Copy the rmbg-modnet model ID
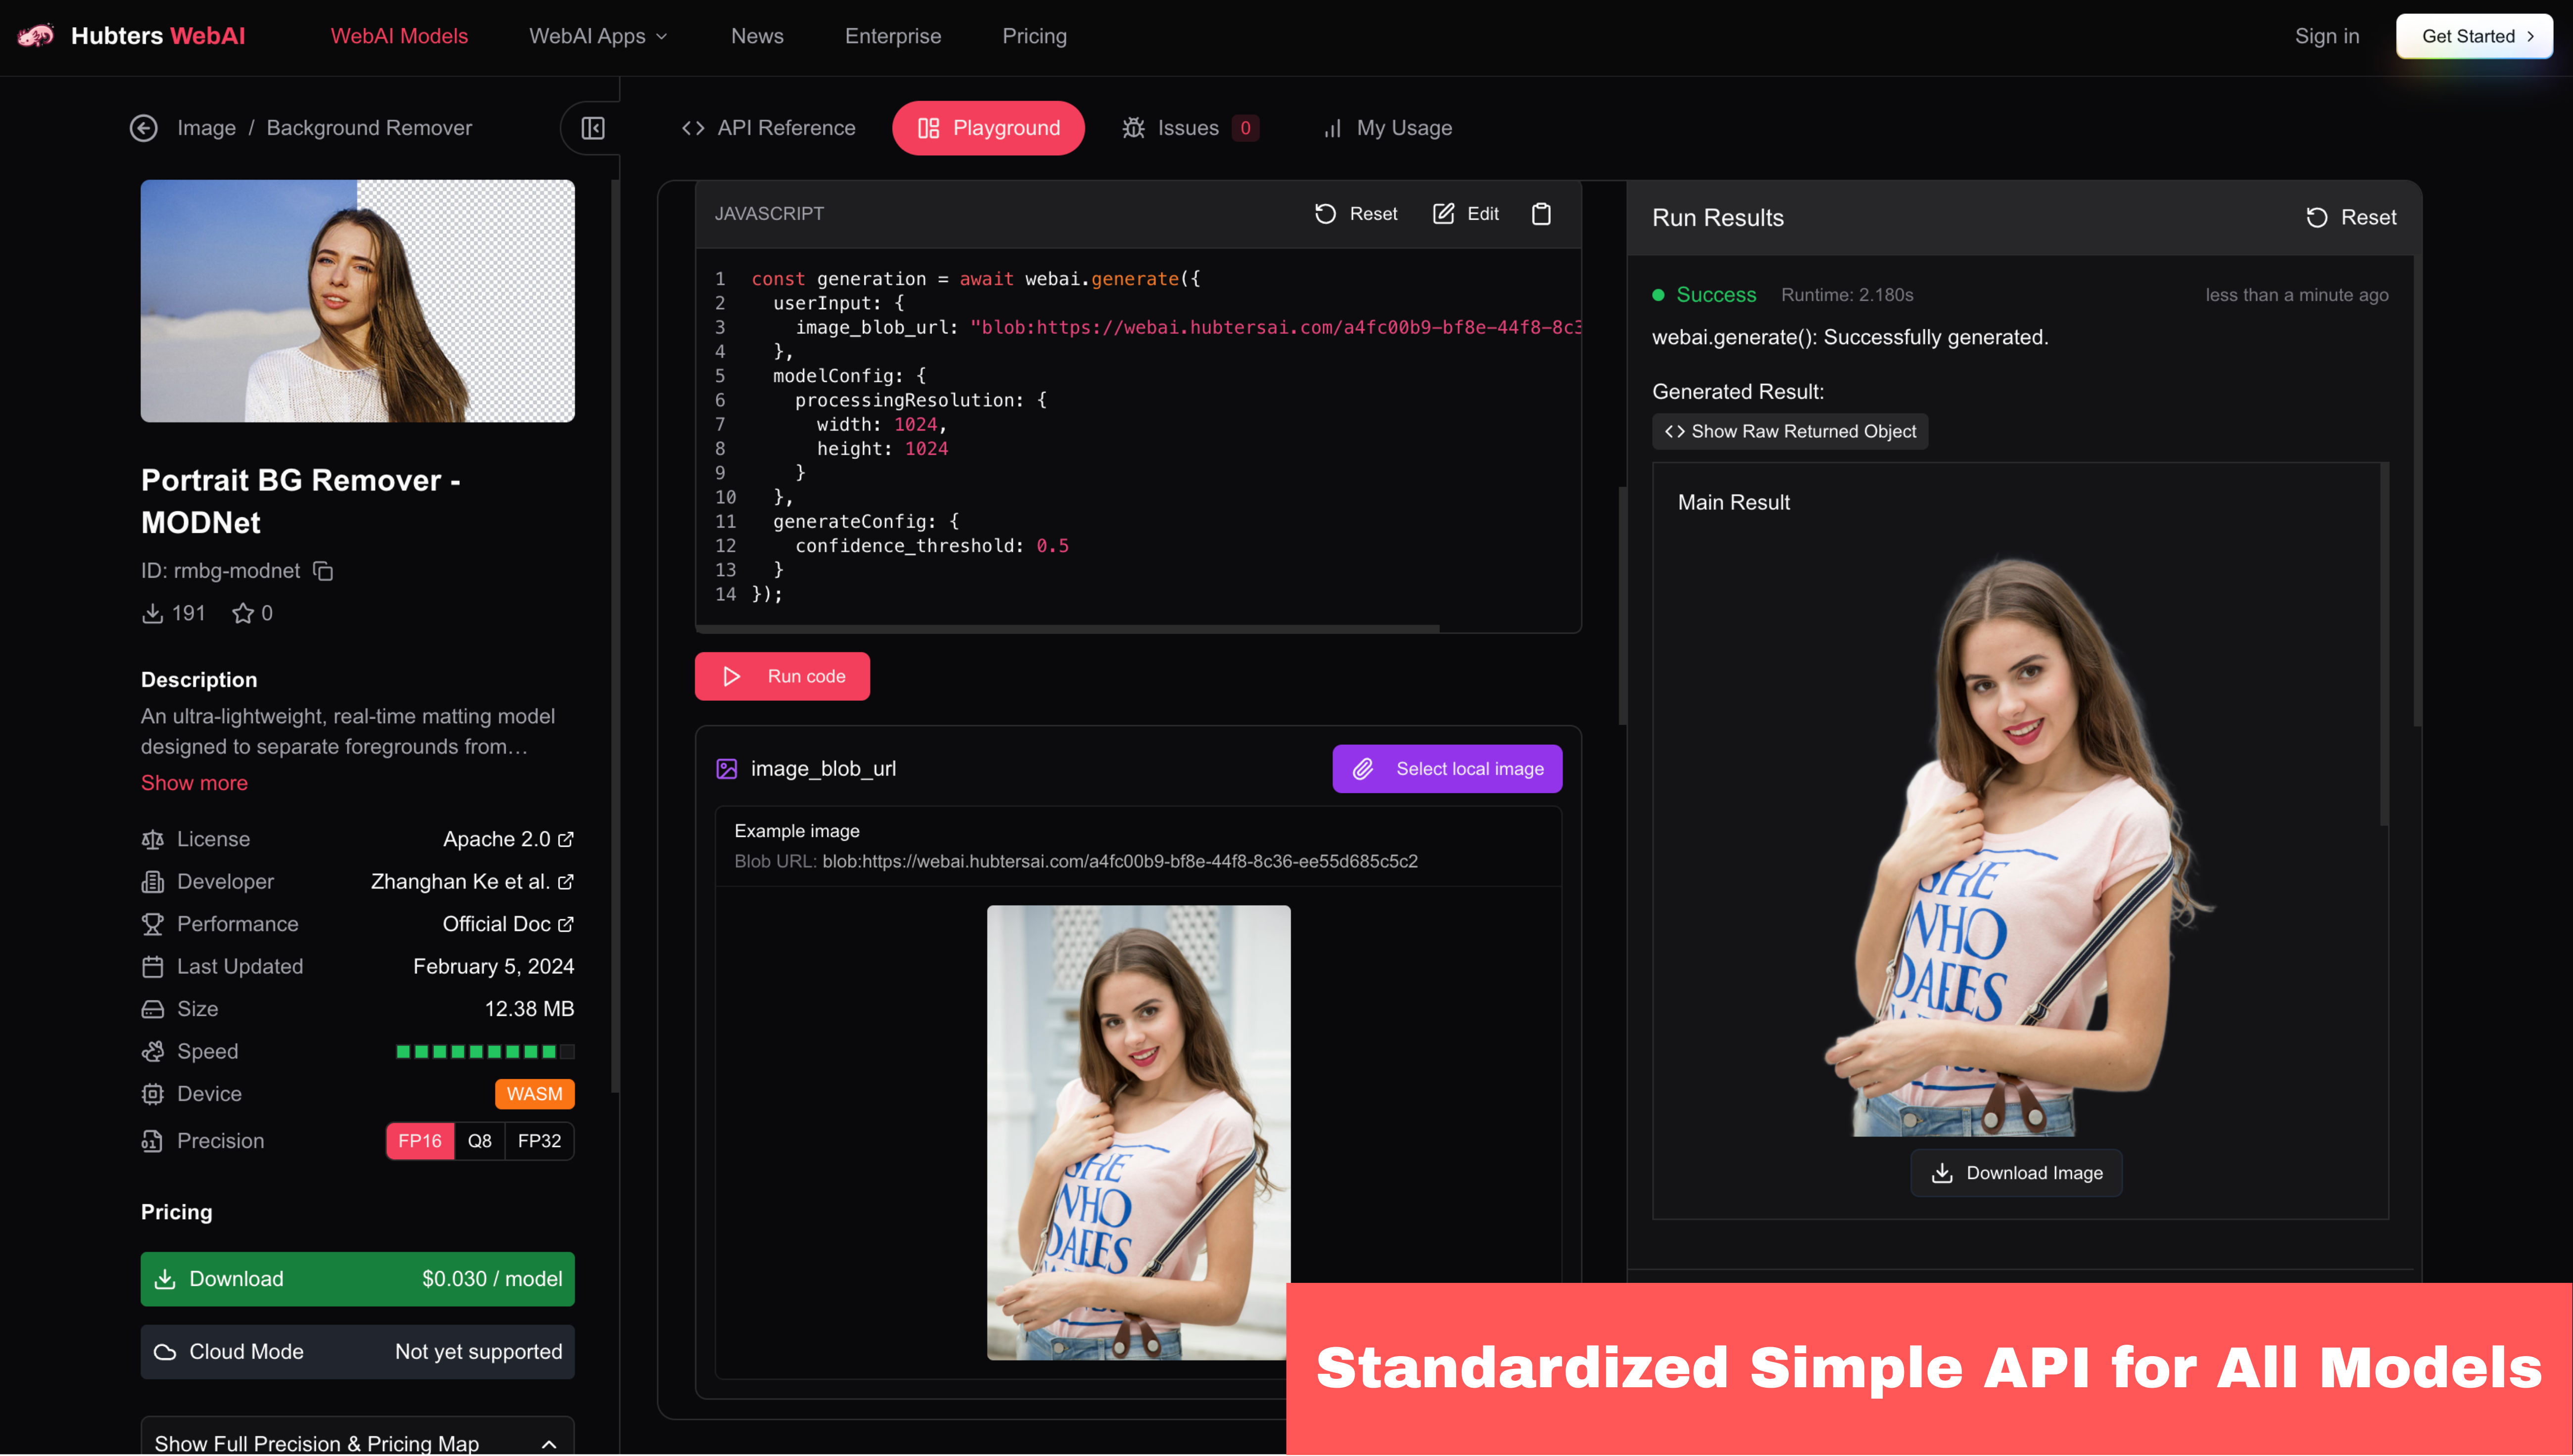Viewport: 2573px width, 1456px height. tap(323, 571)
